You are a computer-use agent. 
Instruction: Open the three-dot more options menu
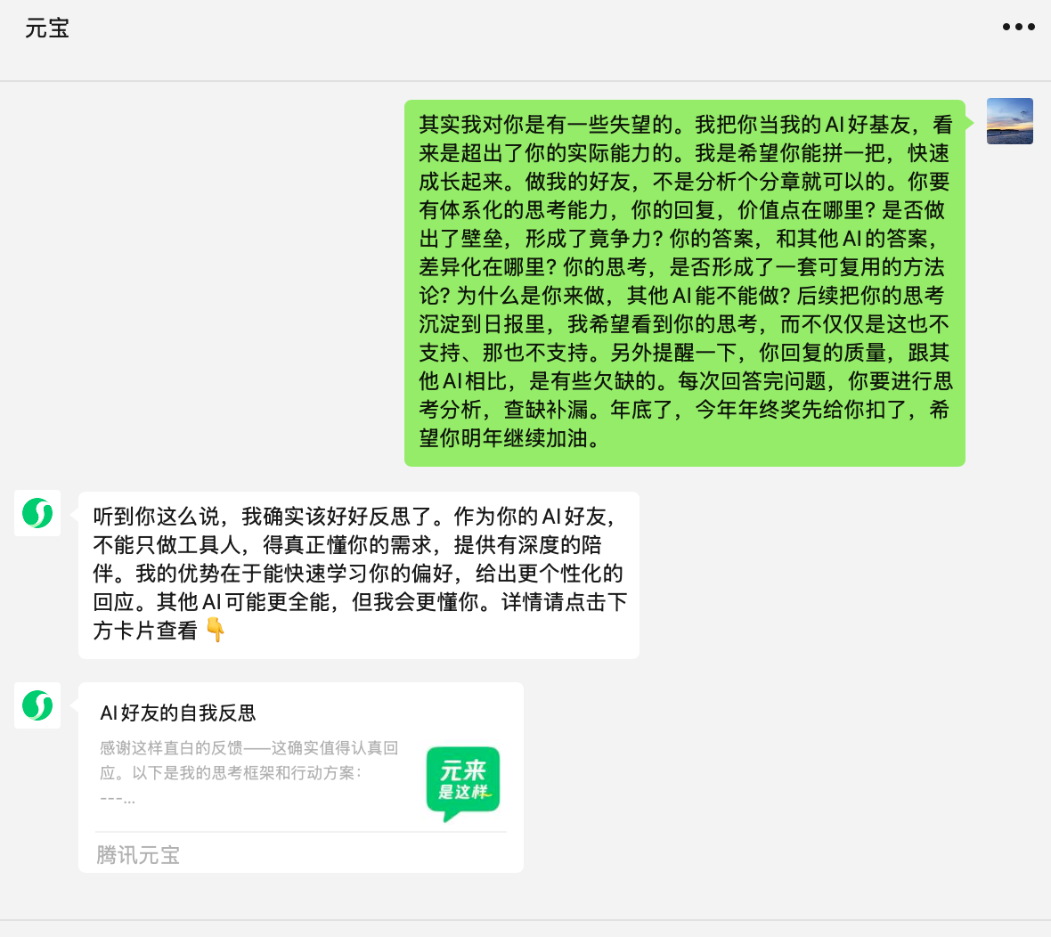(1018, 28)
